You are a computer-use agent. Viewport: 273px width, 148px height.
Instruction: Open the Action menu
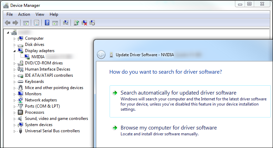(x=24, y=14)
